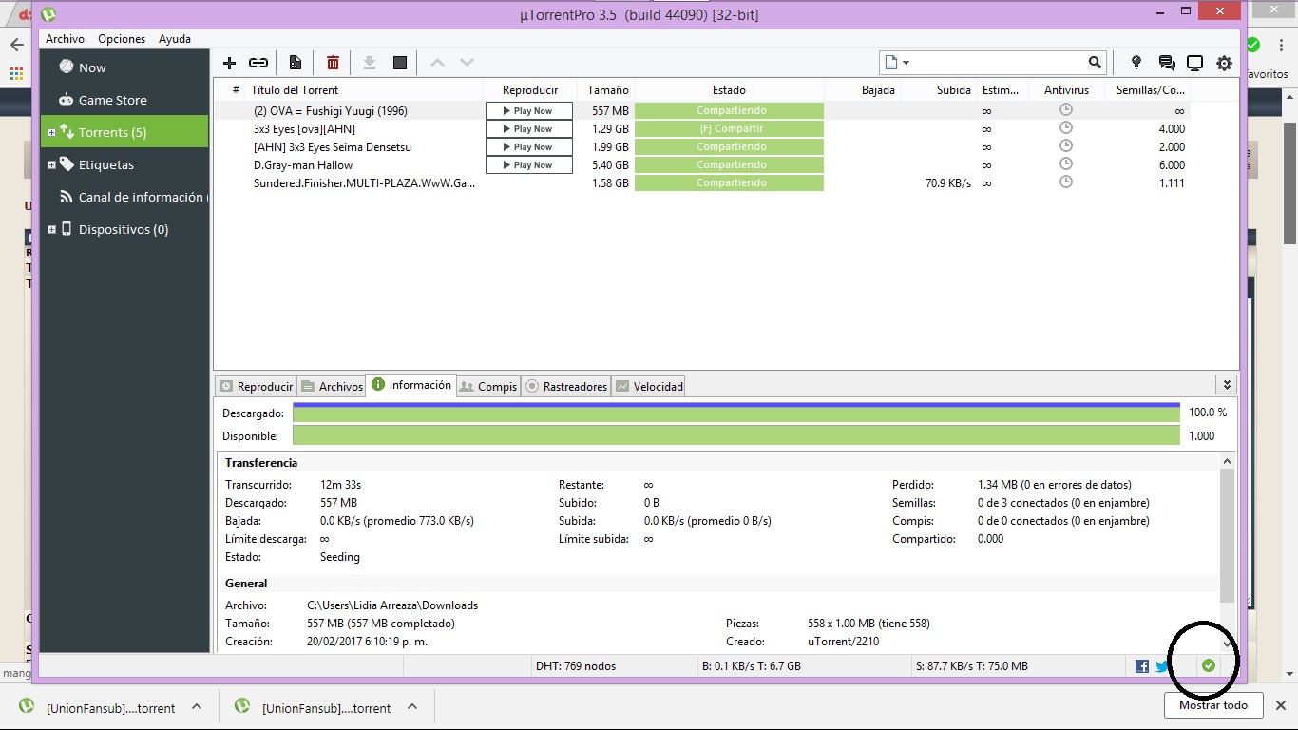This screenshot has width=1298, height=730.
Task: Switch to the Rastreadores tab
Action: coord(566,386)
